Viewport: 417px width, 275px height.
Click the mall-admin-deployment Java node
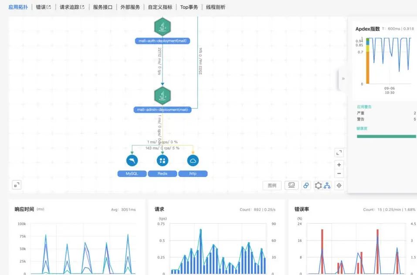coord(163,96)
